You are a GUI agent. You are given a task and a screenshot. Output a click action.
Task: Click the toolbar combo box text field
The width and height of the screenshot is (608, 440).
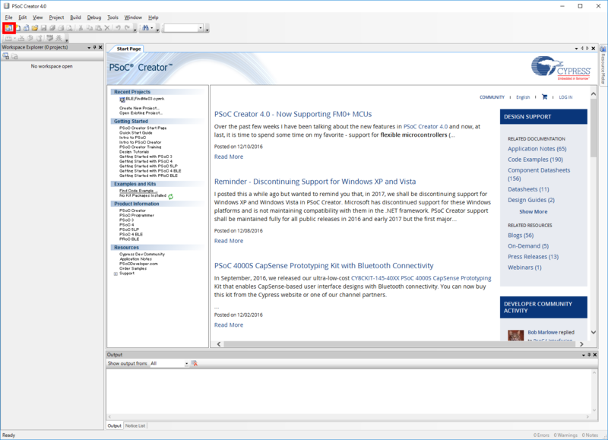181,28
